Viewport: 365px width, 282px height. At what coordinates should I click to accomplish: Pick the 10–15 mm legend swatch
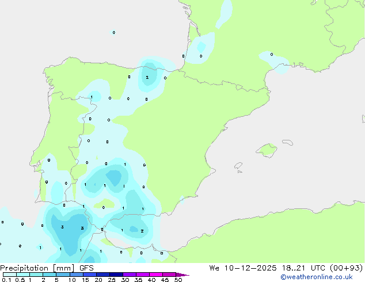point(77,275)
